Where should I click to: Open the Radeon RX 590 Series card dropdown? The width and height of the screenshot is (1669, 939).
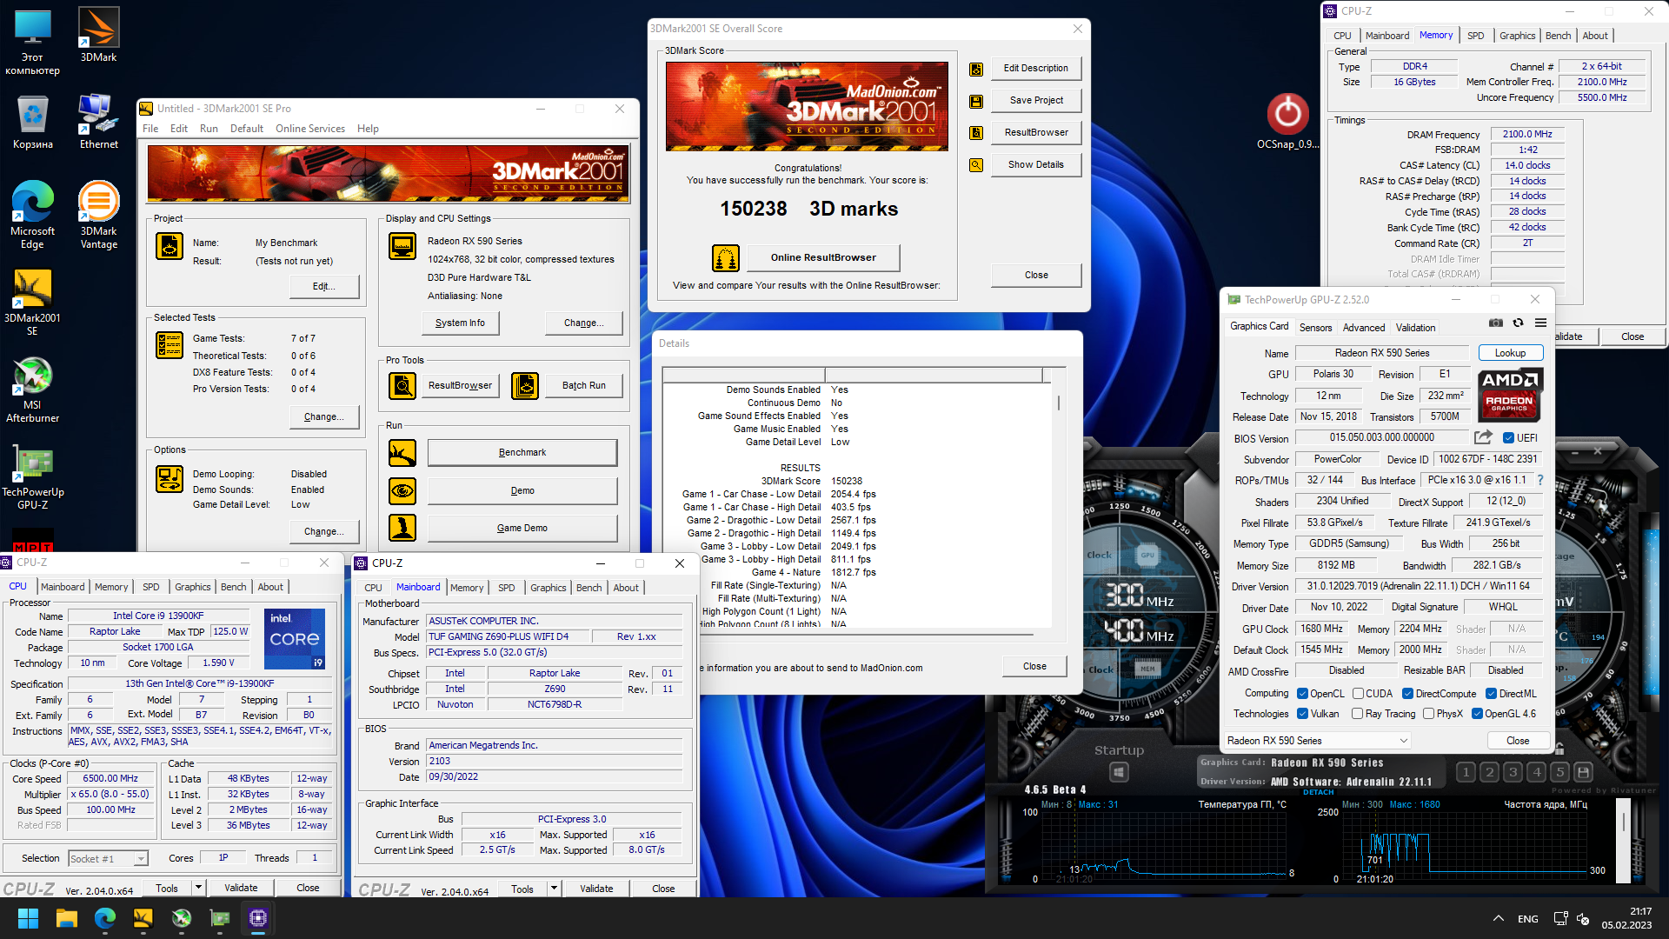click(x=1317, y=741)
